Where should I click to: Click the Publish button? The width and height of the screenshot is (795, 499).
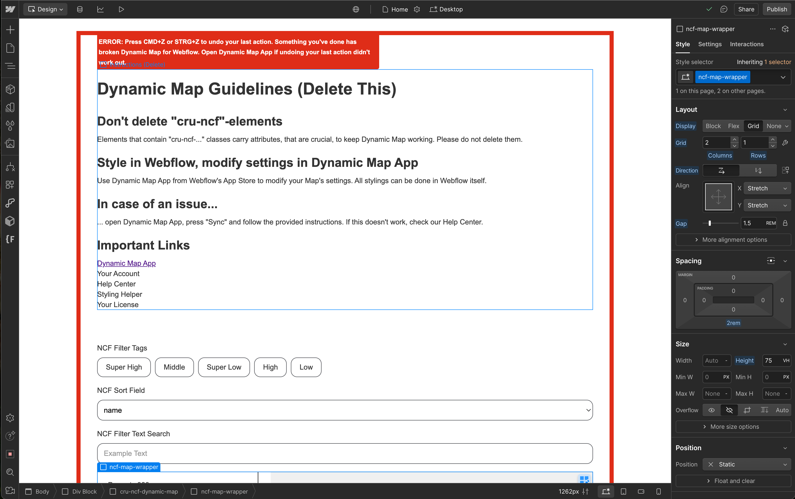[776, 9]
